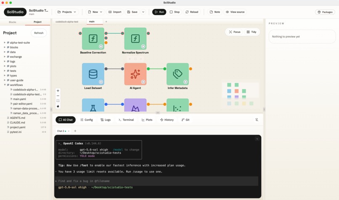
Task: Open the Git panel tab
Action: pos(185,120)
